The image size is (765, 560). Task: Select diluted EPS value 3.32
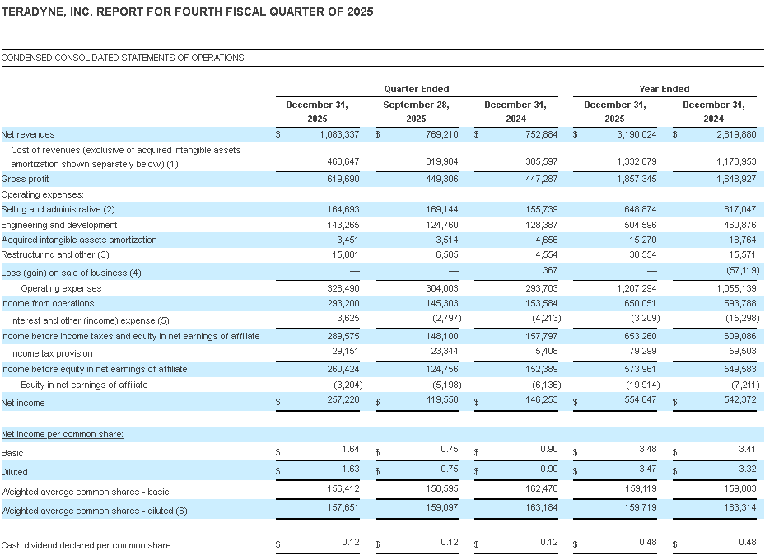748,469
